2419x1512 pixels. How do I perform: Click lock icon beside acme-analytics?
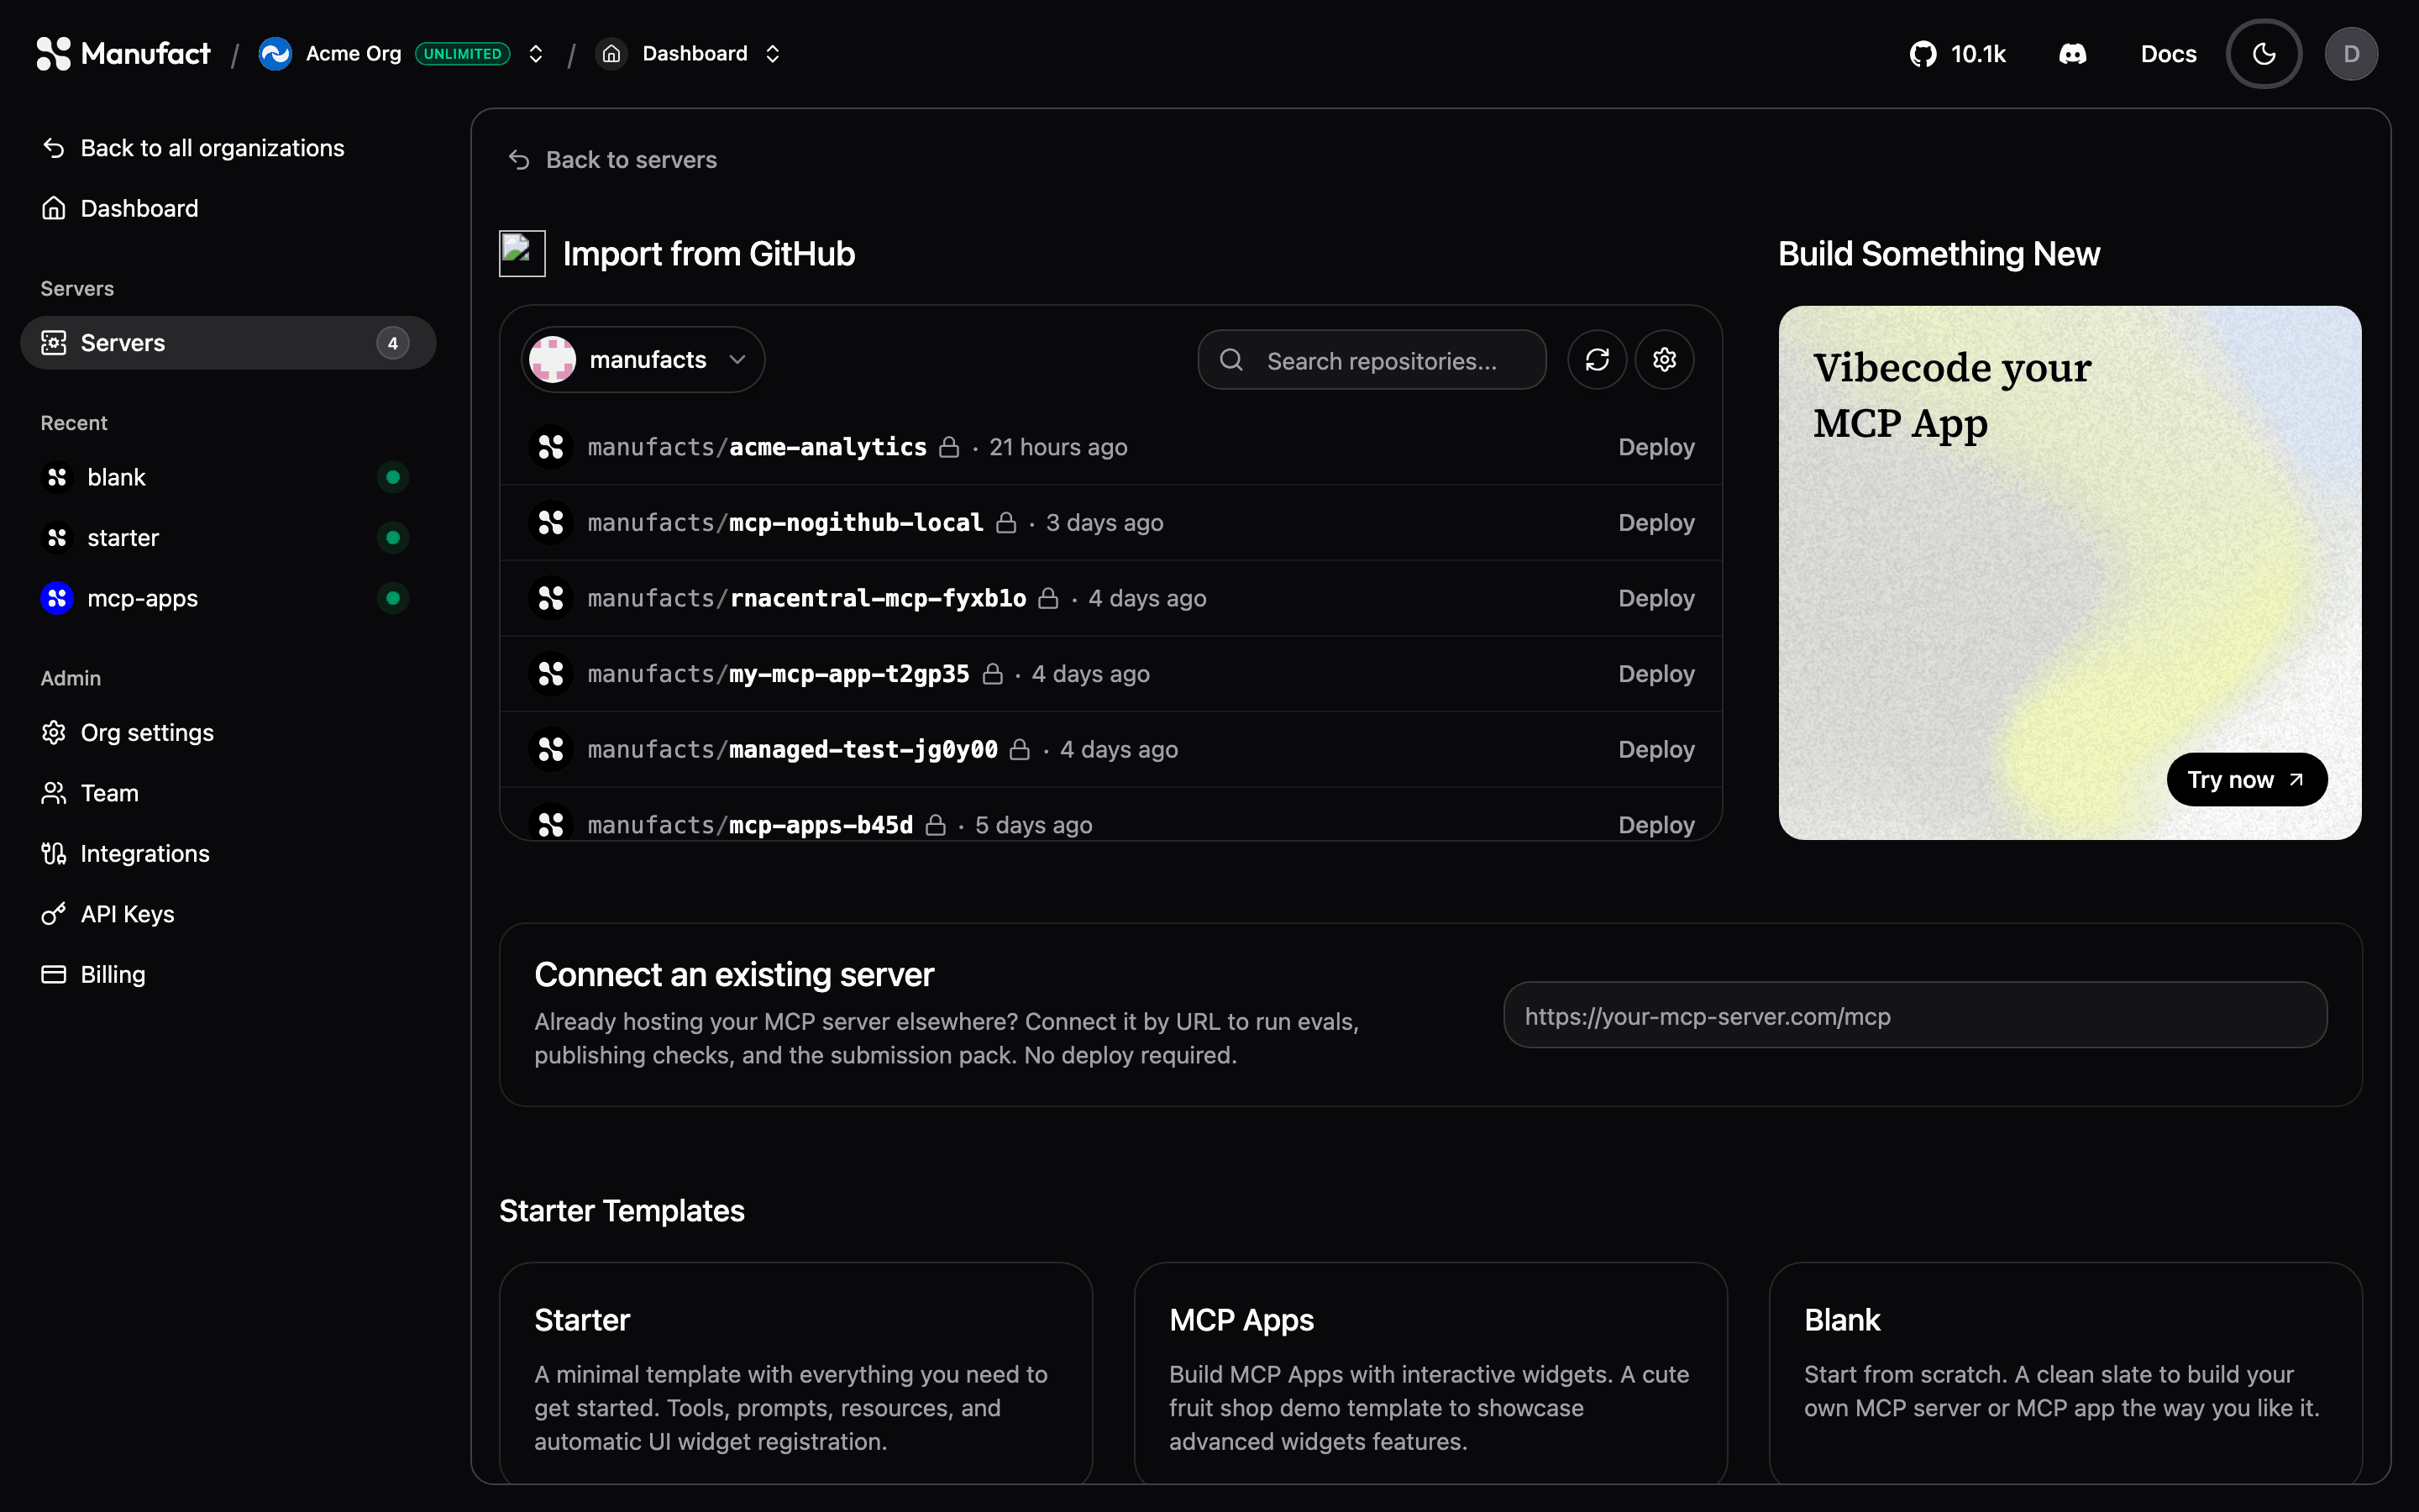pos(950,447)
